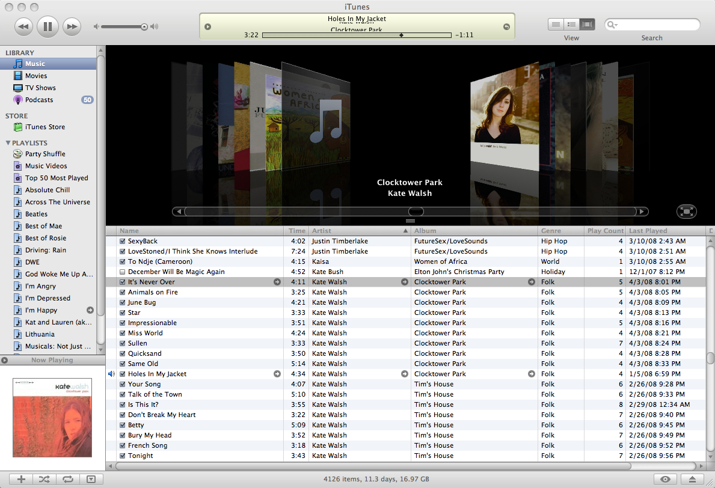Click arrow next to I'm Happy playlist

point(90,310)
